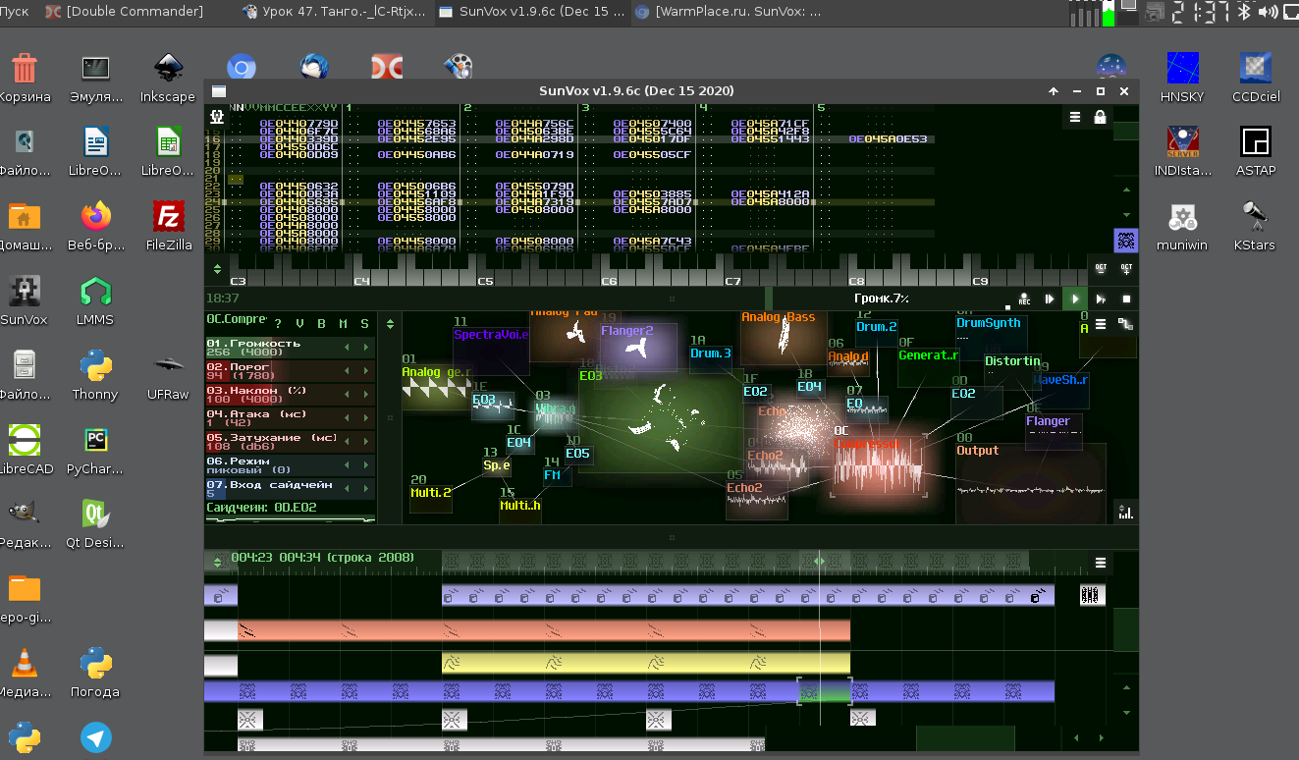Click the pattern editor lock icon
Image resolution: width=1299 pixels, height=760 pixels.
[1100, 117]
